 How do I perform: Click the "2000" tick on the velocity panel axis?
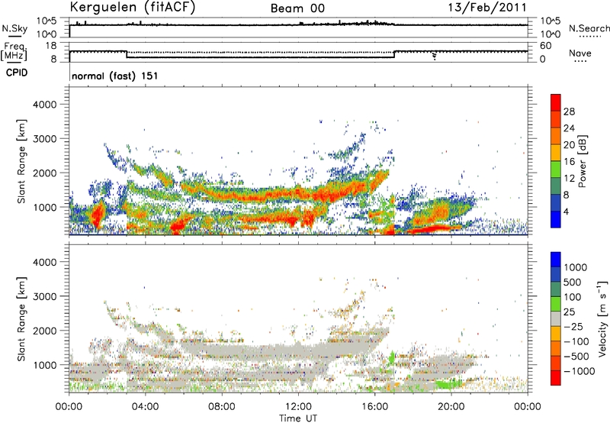(45, 331)
